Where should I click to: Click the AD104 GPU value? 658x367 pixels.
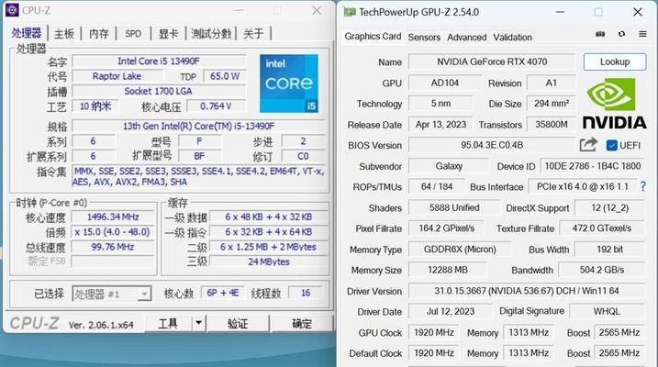pos(445,83)
